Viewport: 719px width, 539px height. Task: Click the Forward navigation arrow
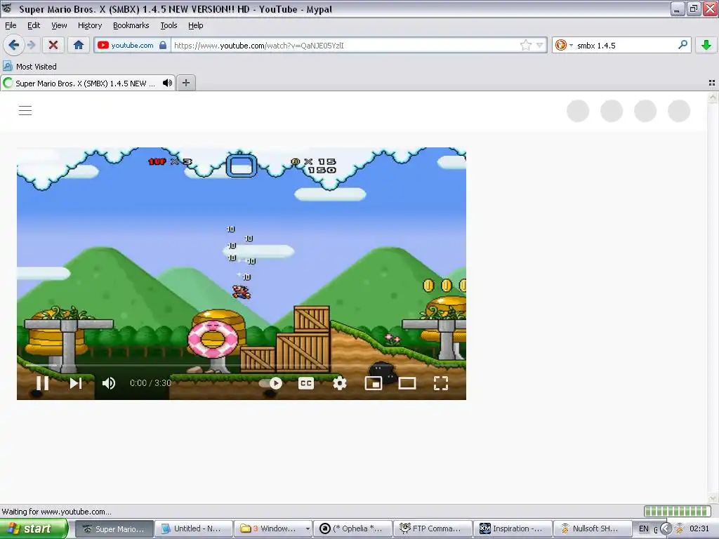tap(31, 45)
